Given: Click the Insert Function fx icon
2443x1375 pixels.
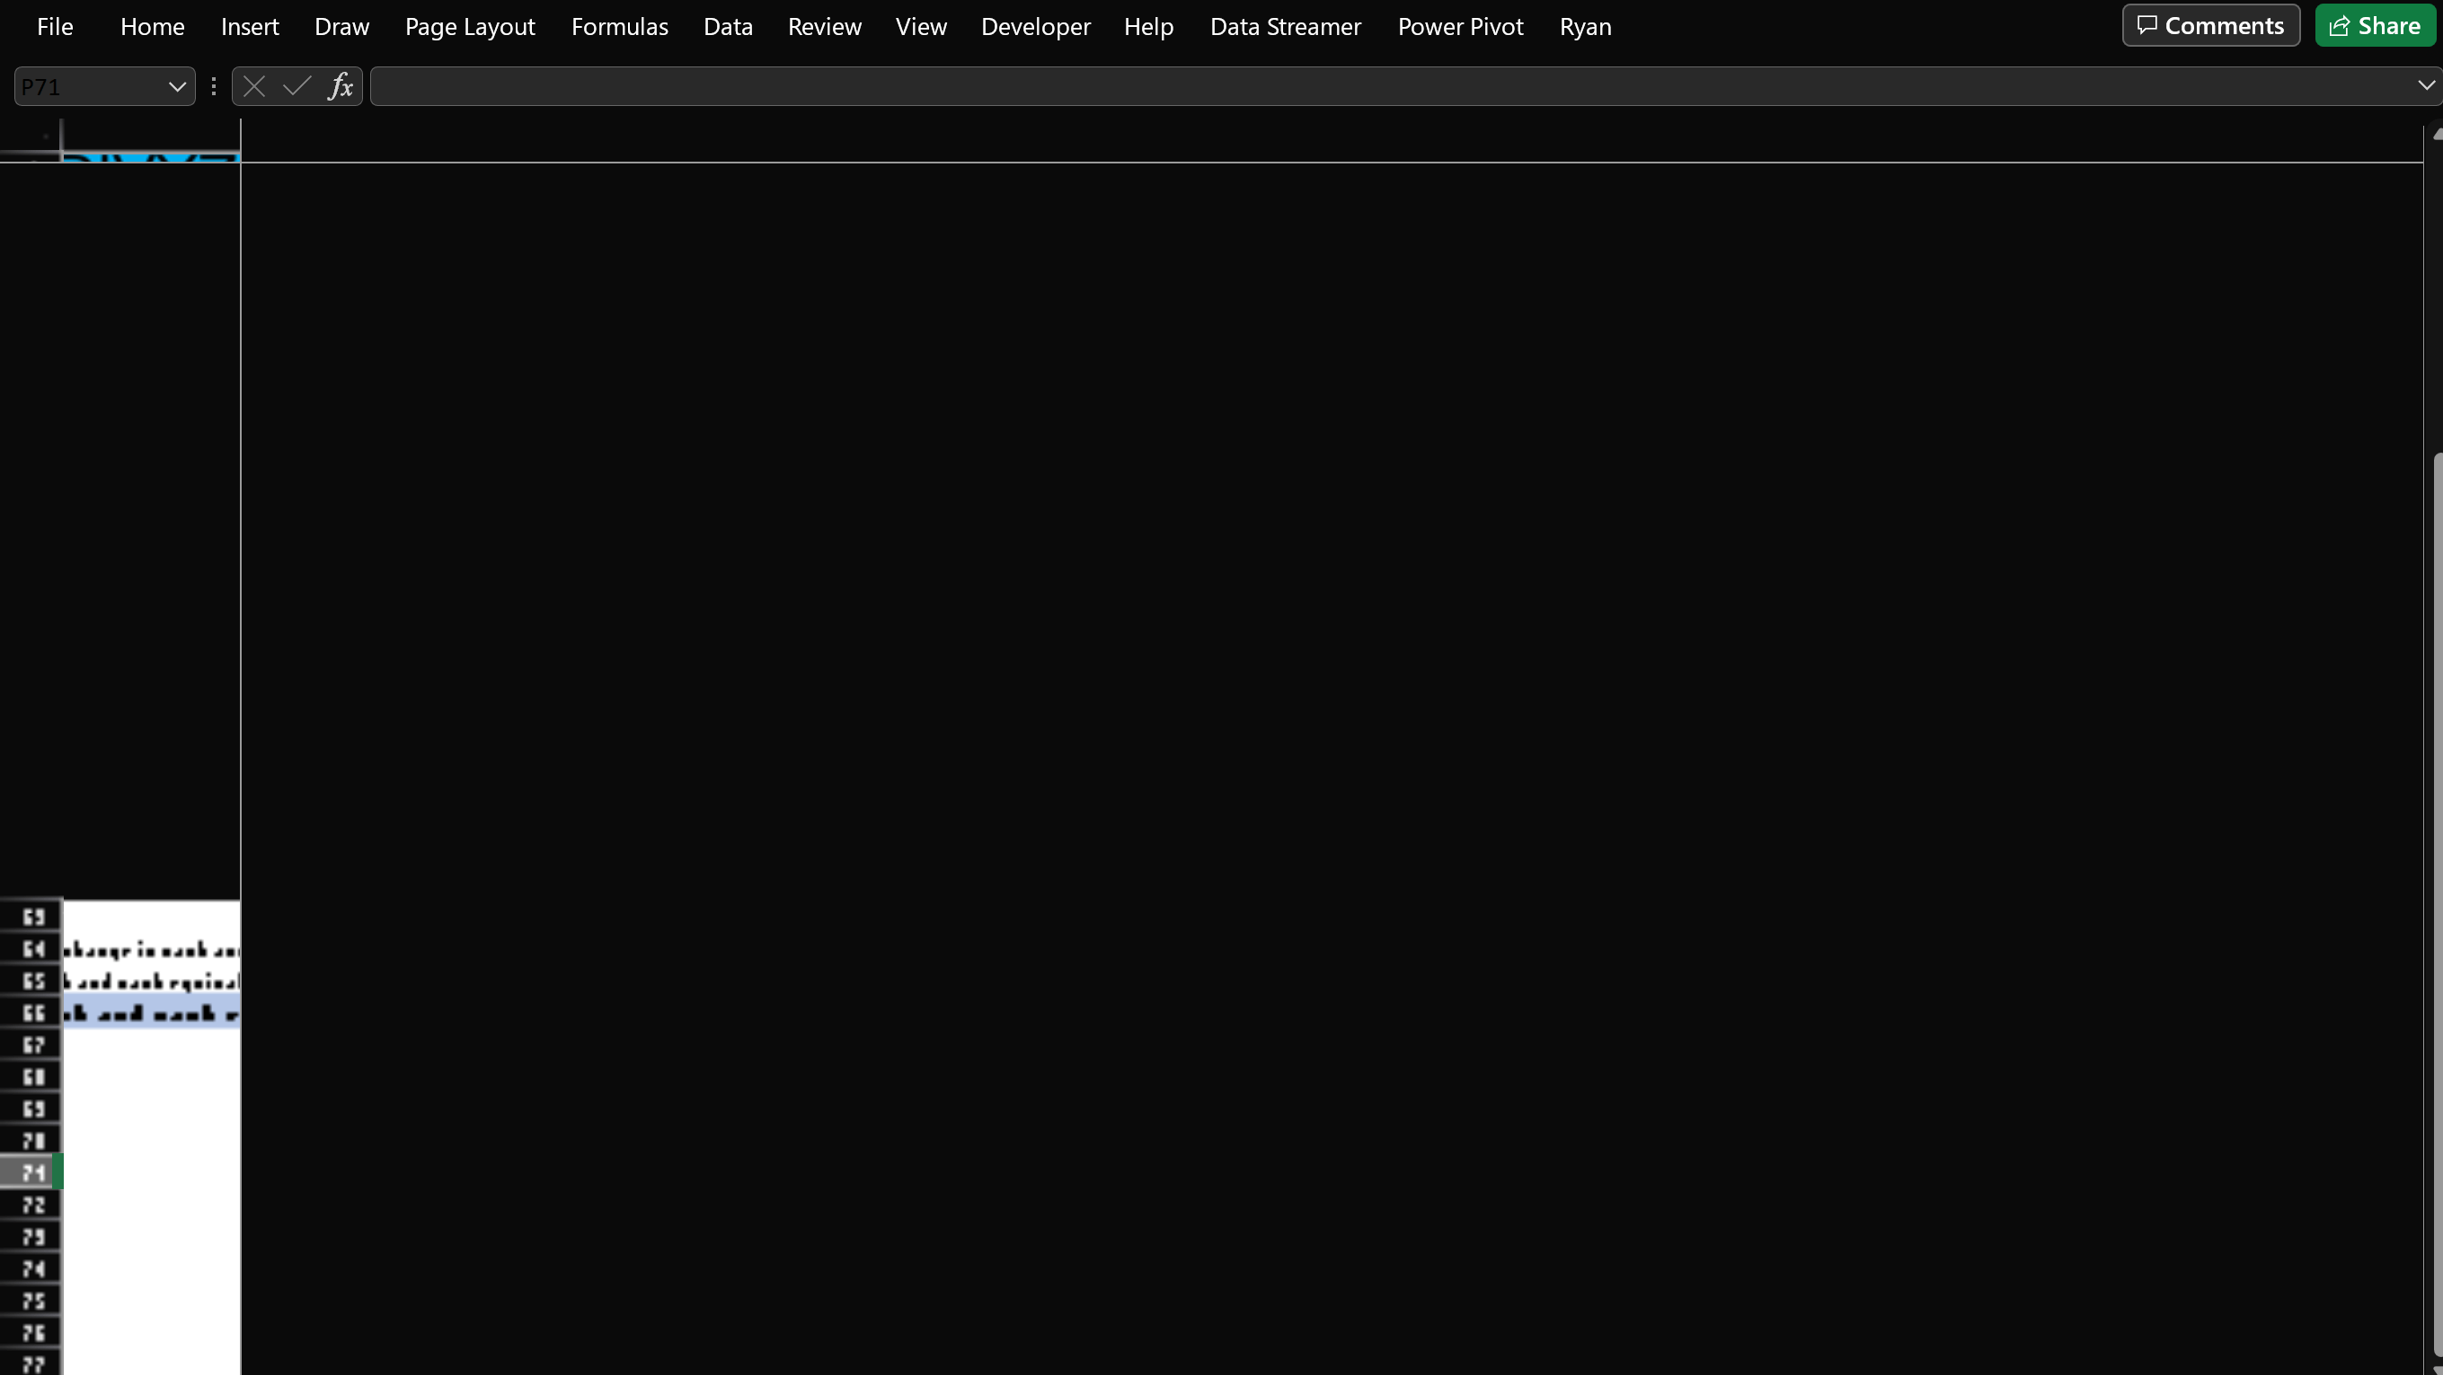Looking at the screenshot, I should click(x=341, y=86).
